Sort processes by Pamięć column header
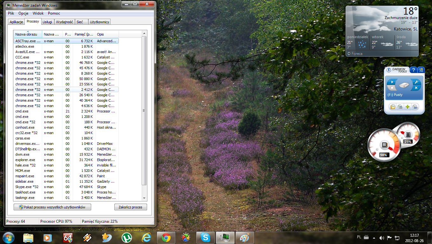The height and width of the screenshot is (244, 432). [84, 34]
